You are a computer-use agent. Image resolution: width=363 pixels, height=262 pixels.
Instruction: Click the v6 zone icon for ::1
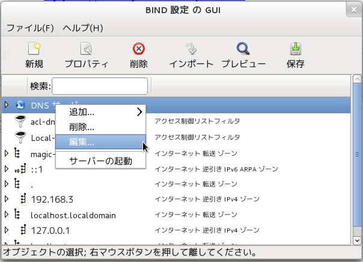[20, 168]
